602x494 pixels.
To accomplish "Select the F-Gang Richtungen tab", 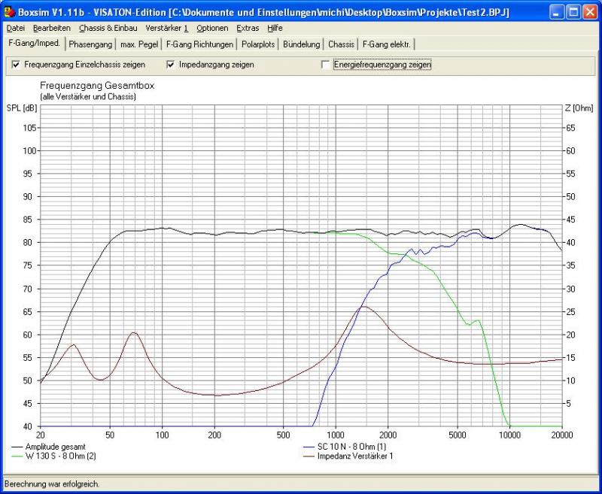I will (x=199, y=44).
